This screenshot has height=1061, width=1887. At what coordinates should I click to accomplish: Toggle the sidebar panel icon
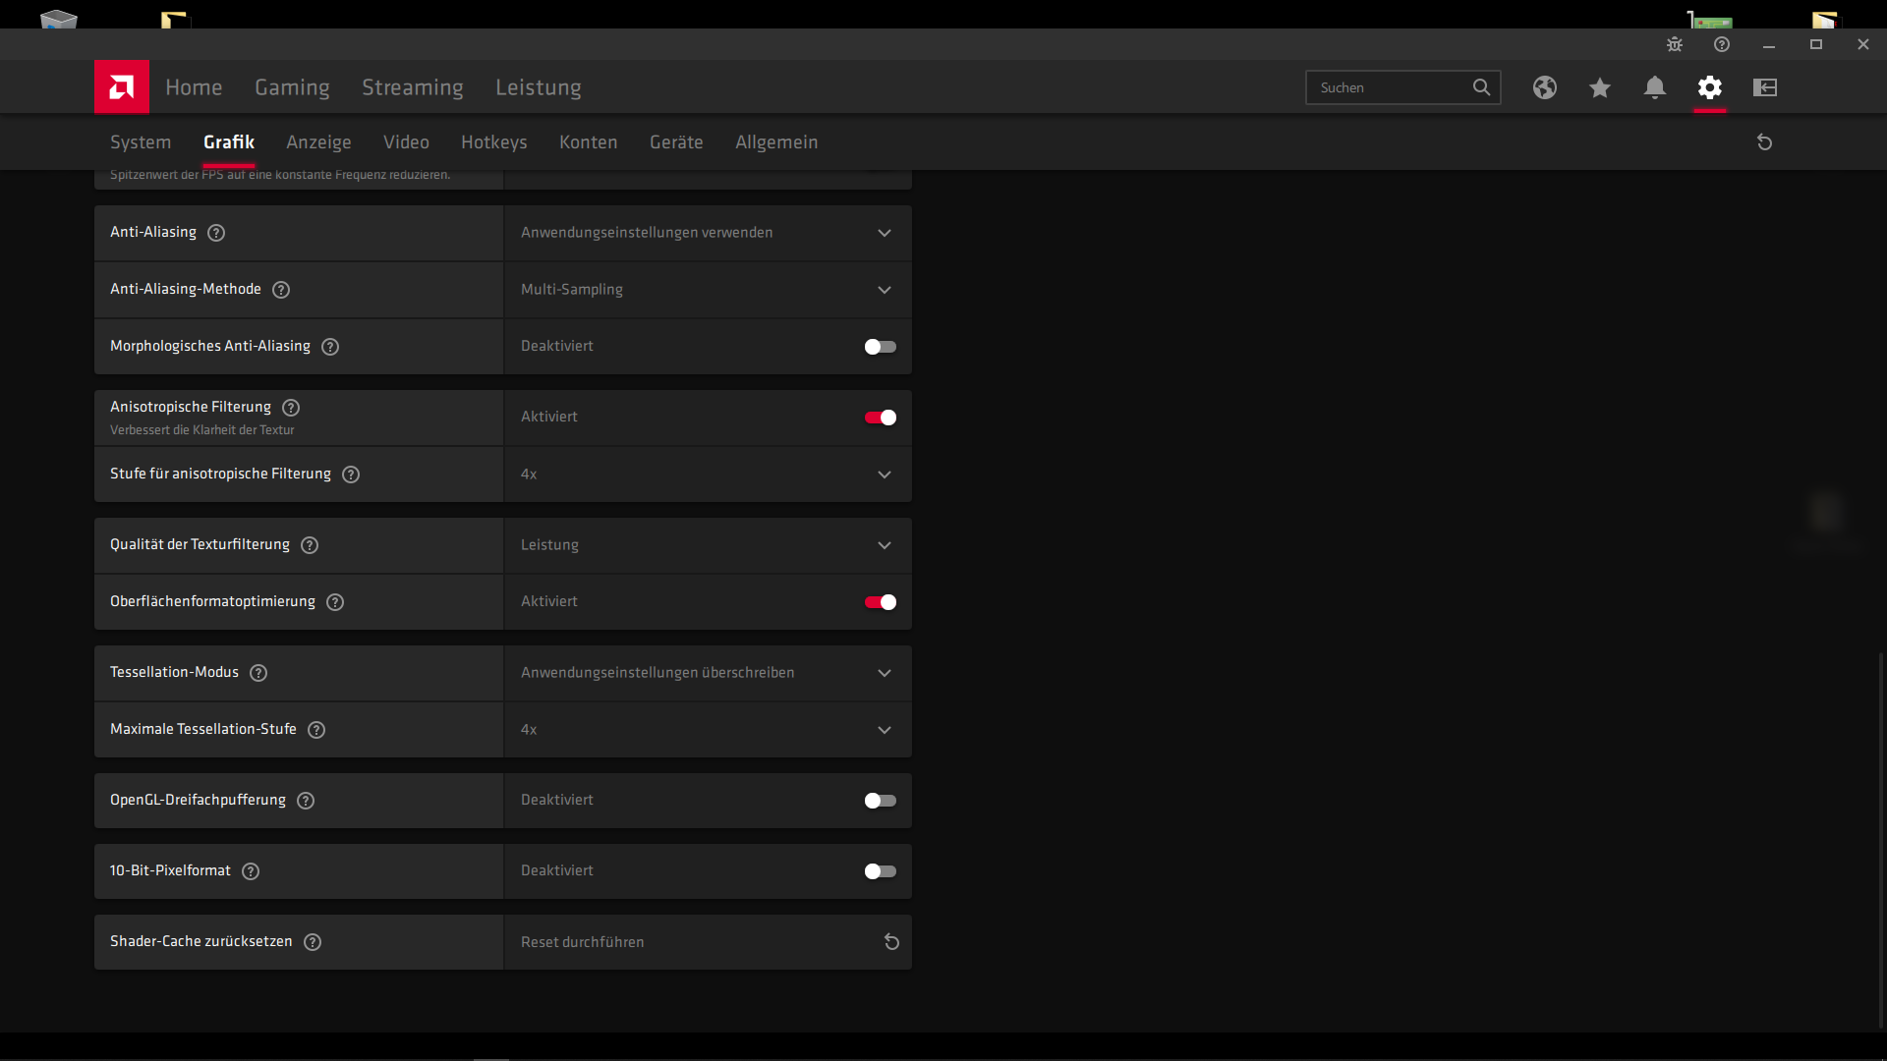[x=1764, y=87]
